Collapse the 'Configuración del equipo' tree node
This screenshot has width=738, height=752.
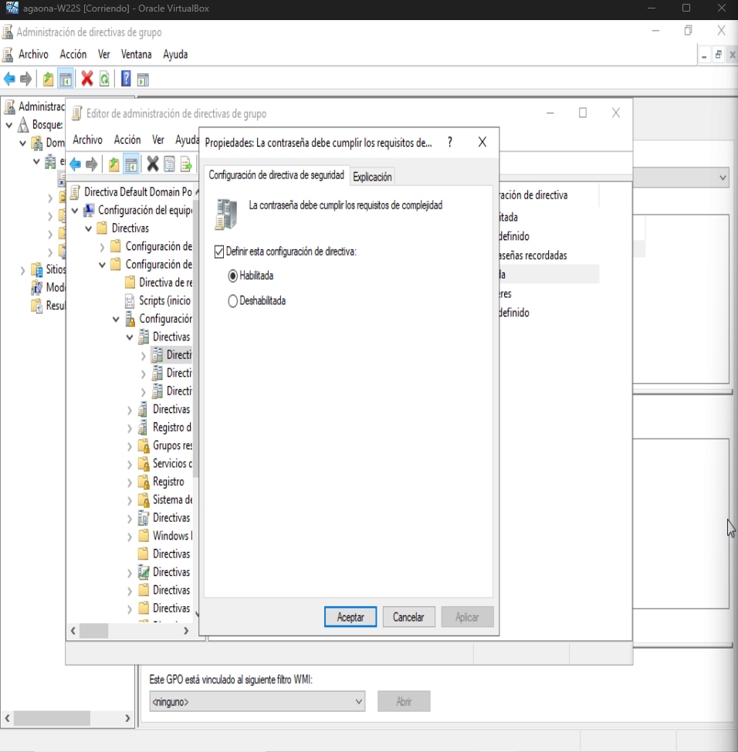pyautogui.click(x=75, y=211)
